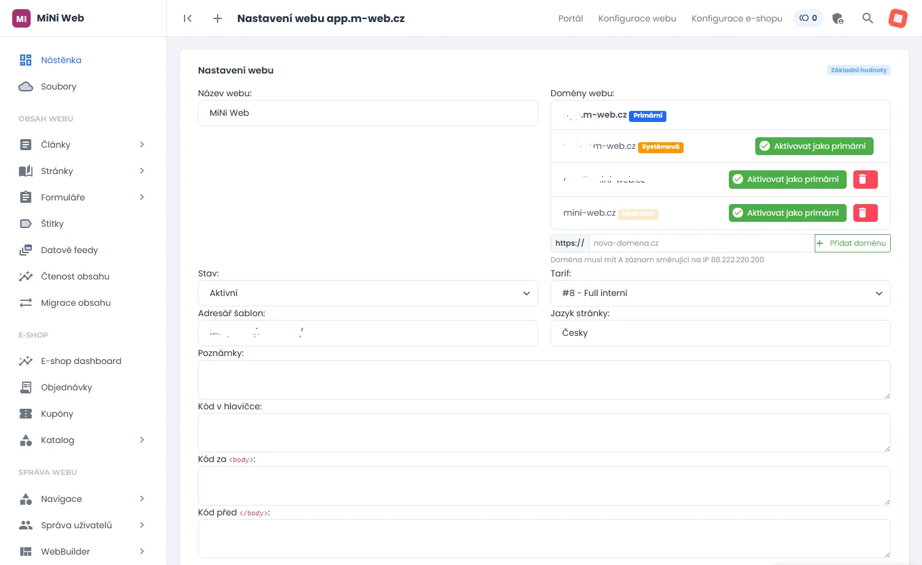Image resolution: width=922 pixels, height=565 pixels.
Task: Click the Přidat doménu button
Action: coord(853,243)
